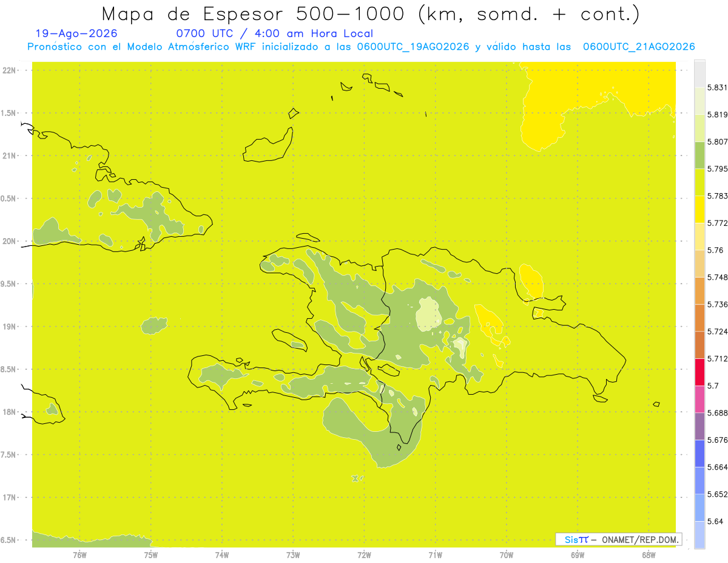
Task: Click the longitude label '68W'
Action: 649,554
